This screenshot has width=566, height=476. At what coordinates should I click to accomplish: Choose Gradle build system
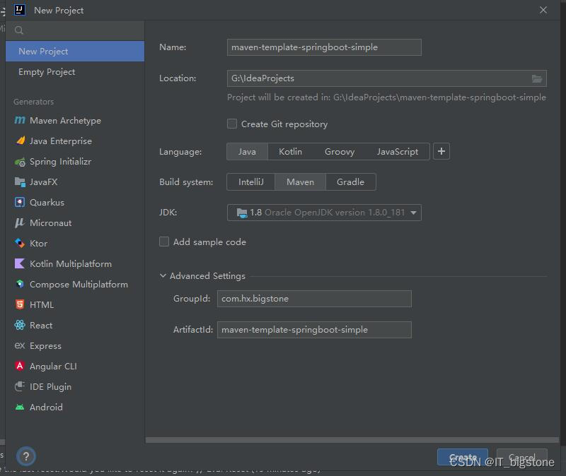pos(350,182)
